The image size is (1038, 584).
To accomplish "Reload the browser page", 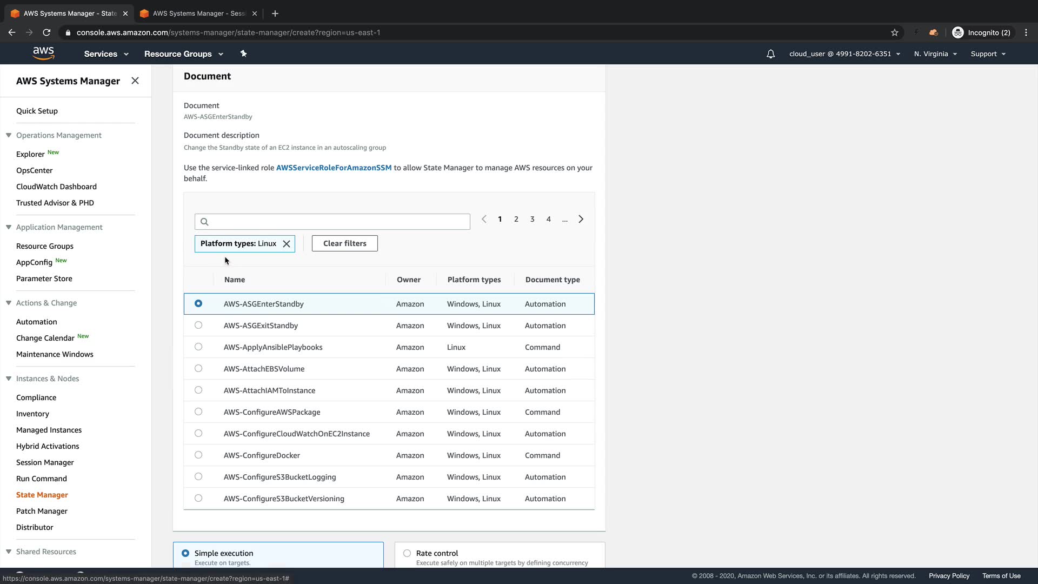I will pos(46,32).
